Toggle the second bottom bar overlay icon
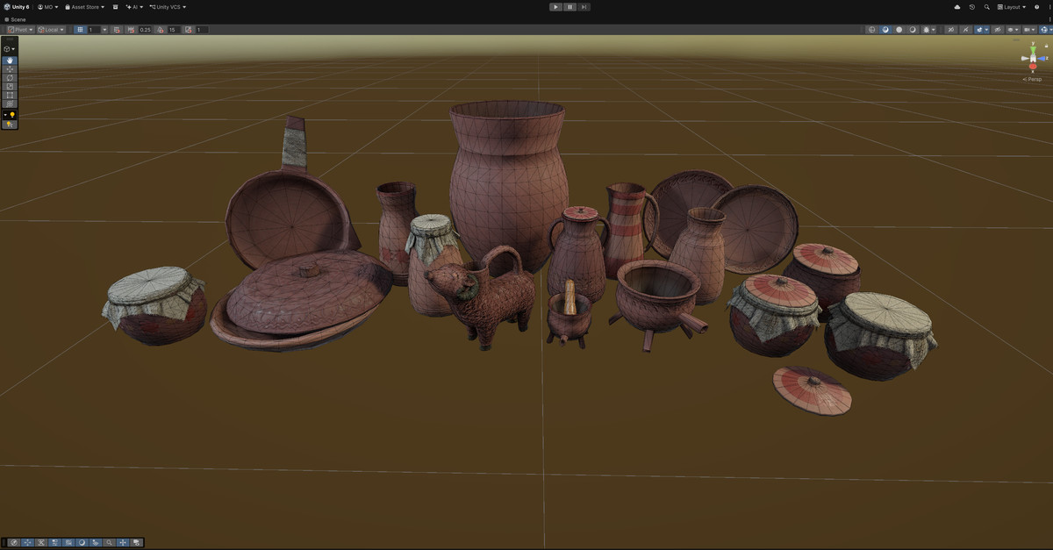The image size is (1053, 550). click(27, 542)
